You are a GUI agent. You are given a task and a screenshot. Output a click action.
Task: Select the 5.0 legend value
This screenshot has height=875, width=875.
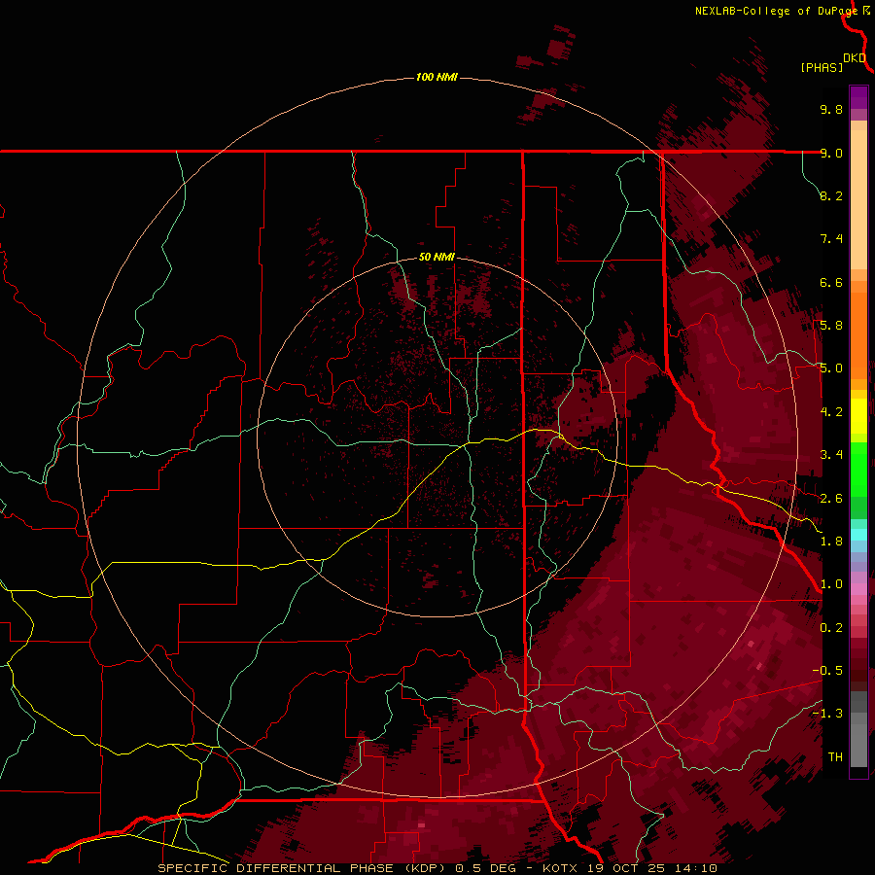pyautogui.click(x=831, y=368)
